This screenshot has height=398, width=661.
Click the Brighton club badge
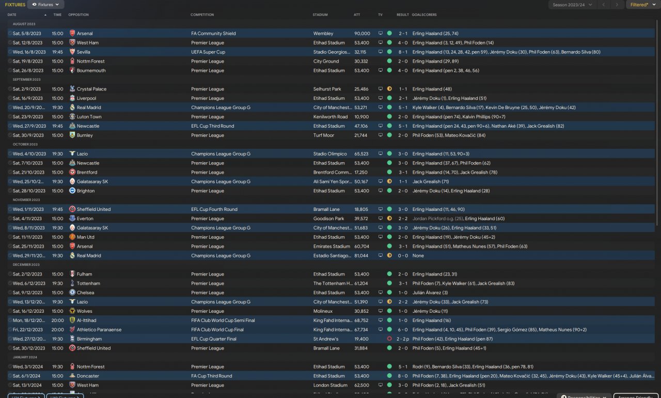[72, 191]
